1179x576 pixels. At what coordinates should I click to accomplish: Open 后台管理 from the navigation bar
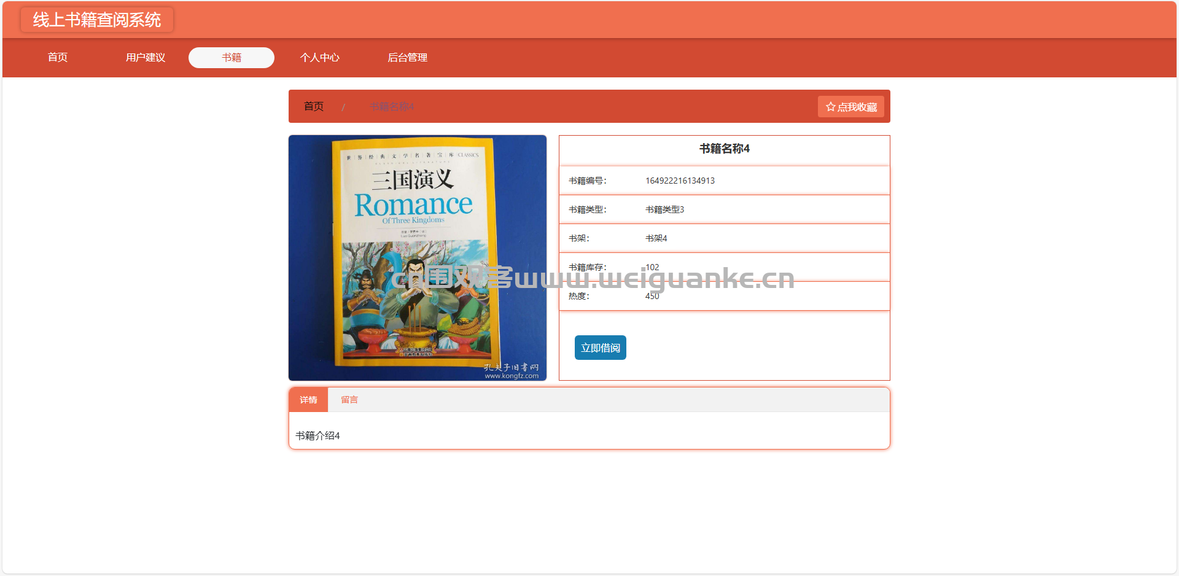pyautogui.click(x=407, y=58)
